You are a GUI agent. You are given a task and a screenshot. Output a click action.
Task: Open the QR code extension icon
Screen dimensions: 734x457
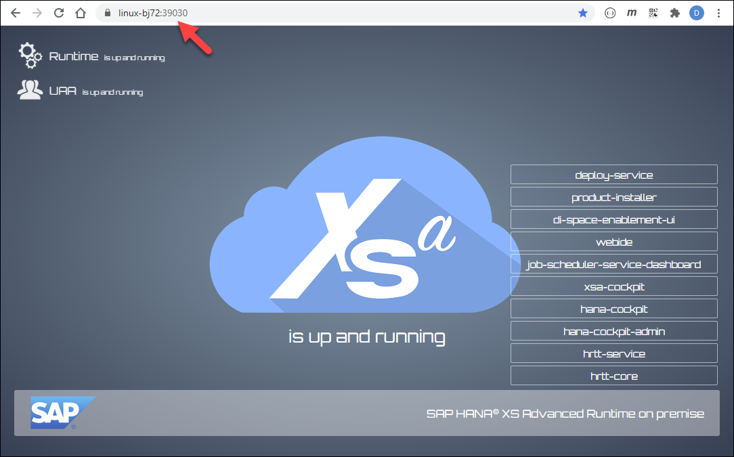(653, 13)
